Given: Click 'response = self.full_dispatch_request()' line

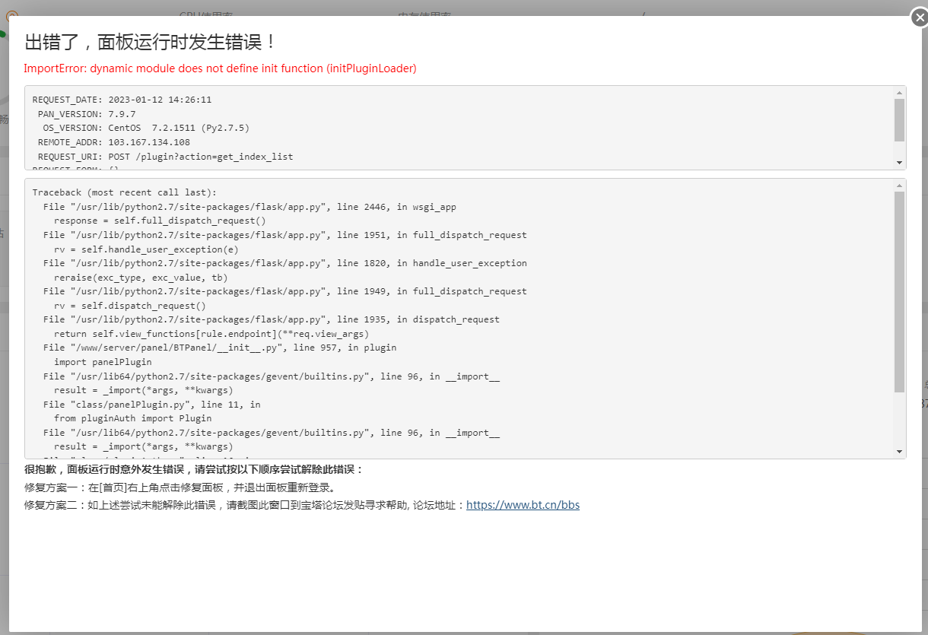Looking at the screenshot, I should (x=160, y=221).
